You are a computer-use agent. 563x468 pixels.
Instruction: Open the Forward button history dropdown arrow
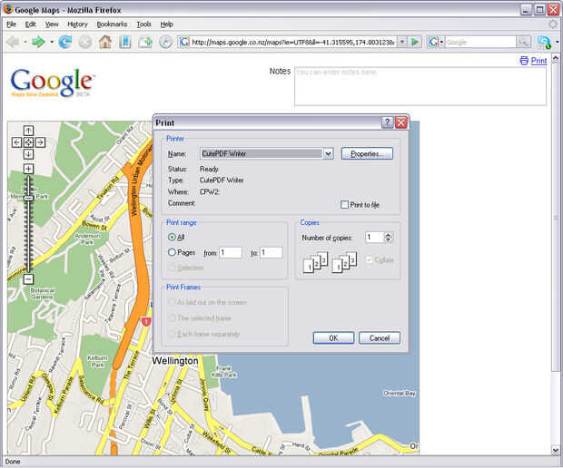click(x=52, y=42)
